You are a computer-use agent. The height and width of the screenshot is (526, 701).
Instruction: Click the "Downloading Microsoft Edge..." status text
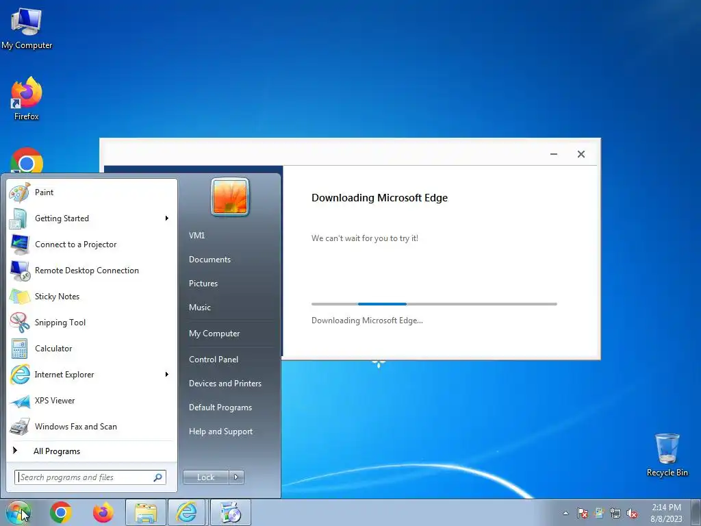[x=367, y=321]
